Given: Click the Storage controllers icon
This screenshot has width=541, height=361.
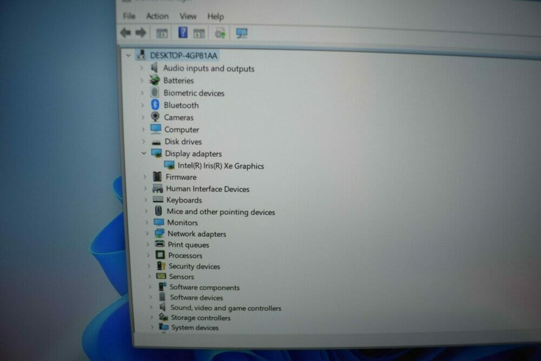Looking at the screenshot, I should pyautogui.click(x=163, y=317).
